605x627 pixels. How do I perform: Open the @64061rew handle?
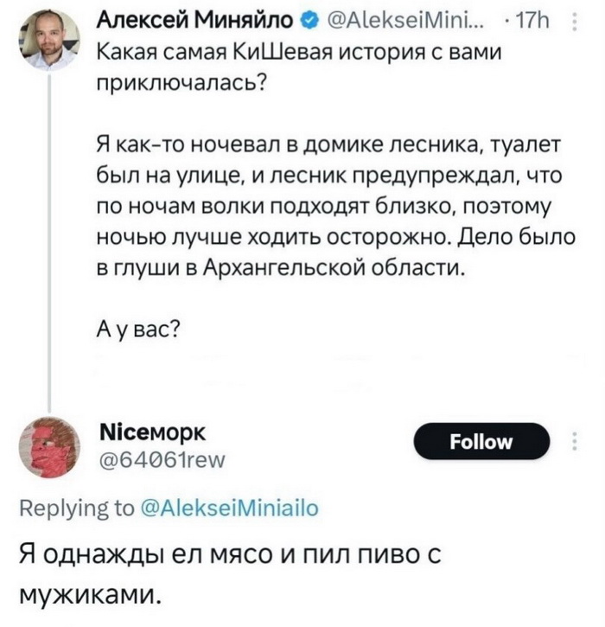(x=162, y=460)
